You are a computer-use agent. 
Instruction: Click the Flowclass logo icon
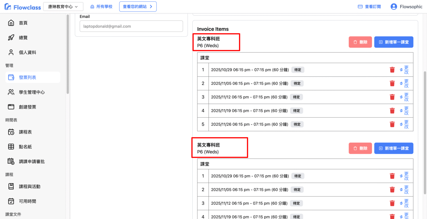8,7
